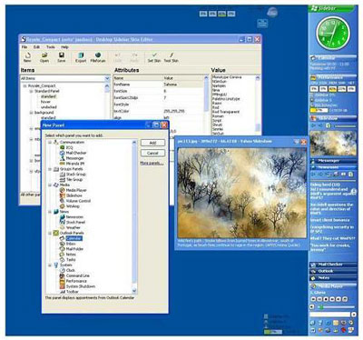
Task: Select Mail Checker in New Panel list
Action: [x=74, y=153]
